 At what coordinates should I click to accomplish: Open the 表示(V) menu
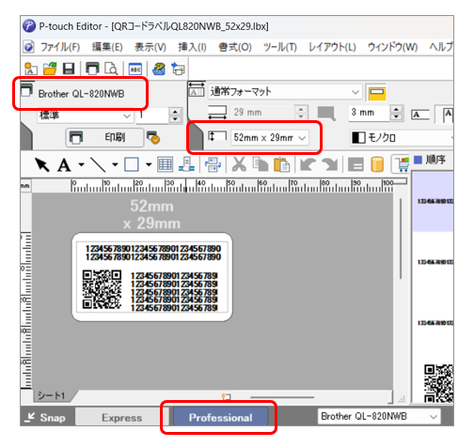[150, 47]
